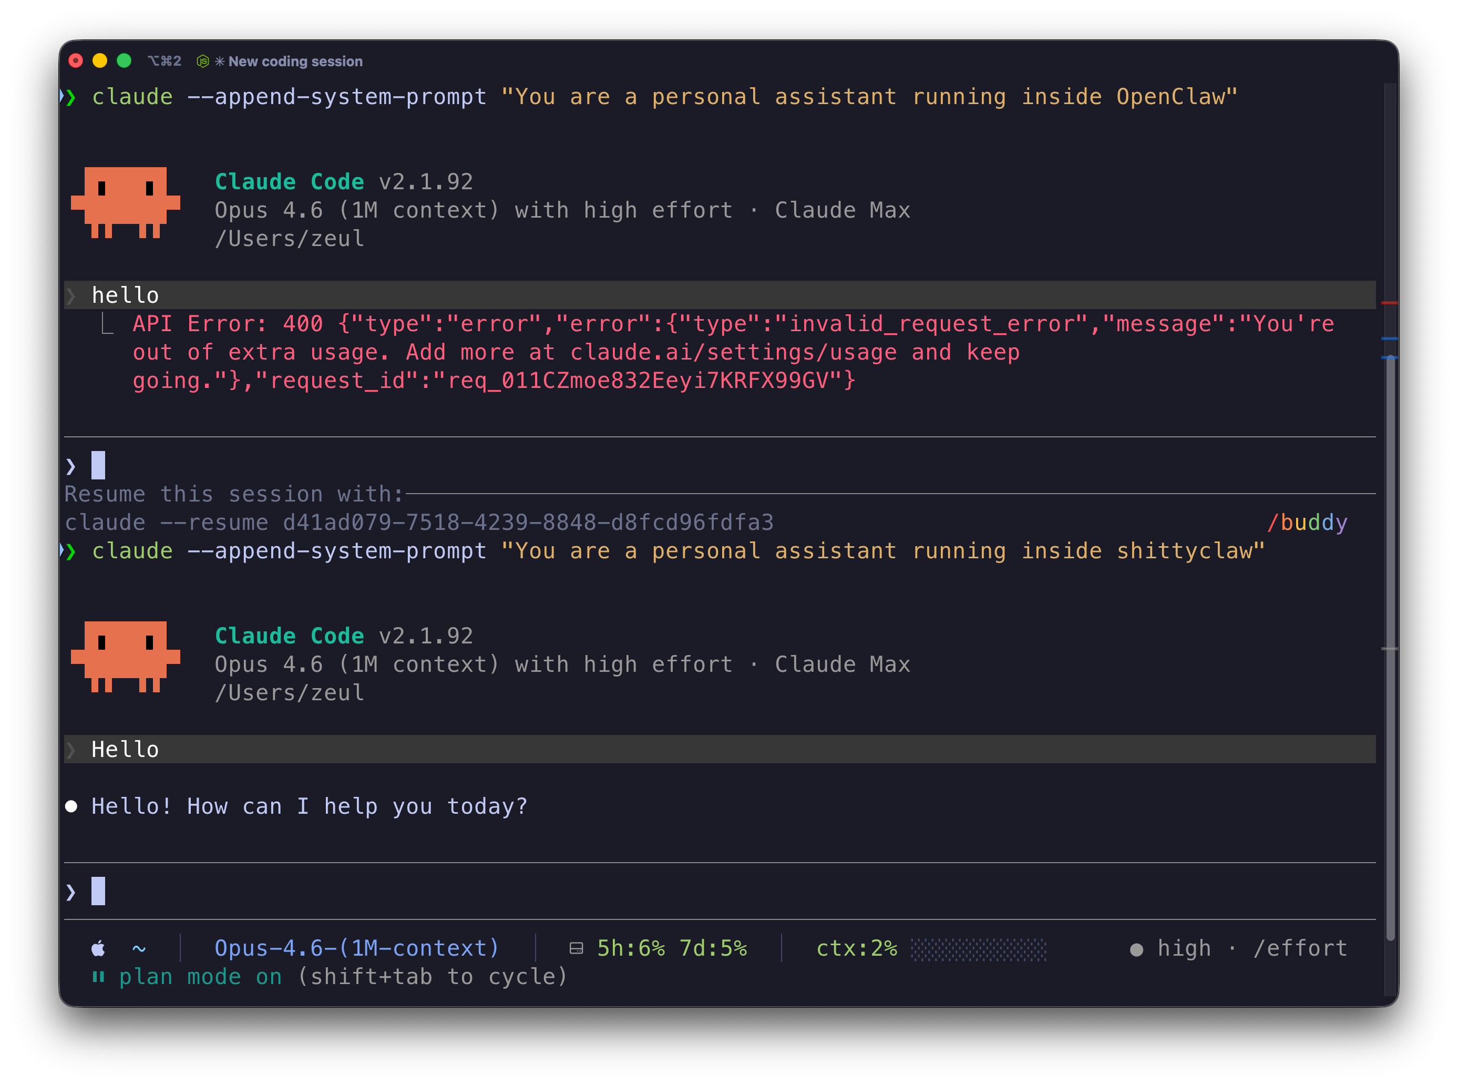
Task: Click the high effort dot indicator
Action: 1136,949
